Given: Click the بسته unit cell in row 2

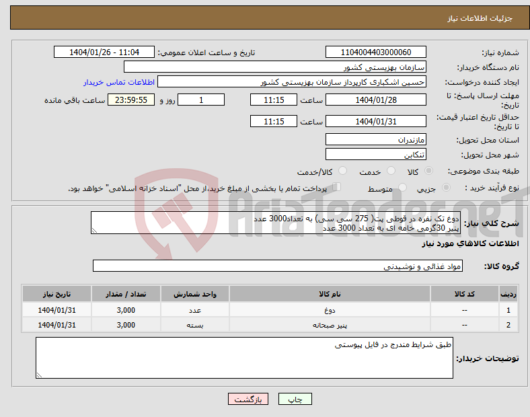Looking at the screenshot, I should click(x=194, y=325).
